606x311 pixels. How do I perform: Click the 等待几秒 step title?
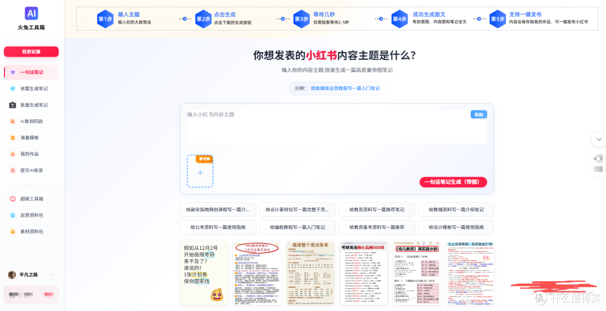coord(324,15)
